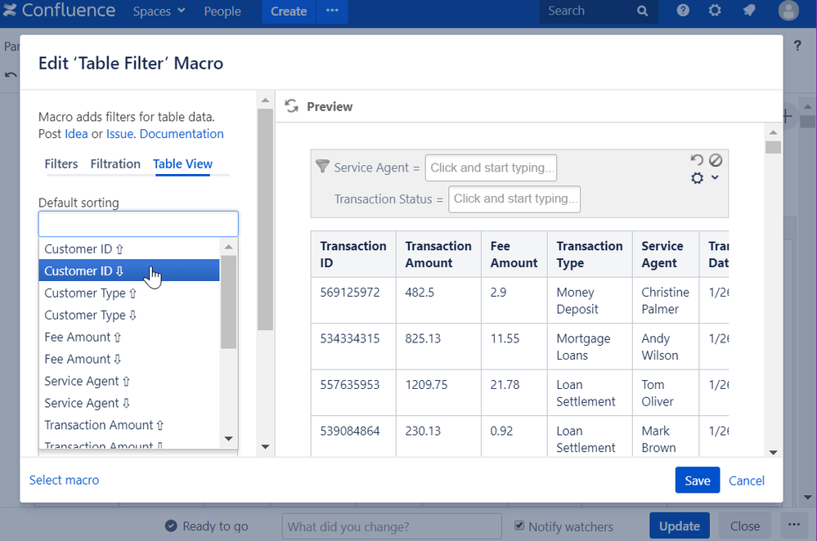Screen dimensions: 817x541
Task: Click the clear filters circle-slash icon
Action: coord(716,160)
